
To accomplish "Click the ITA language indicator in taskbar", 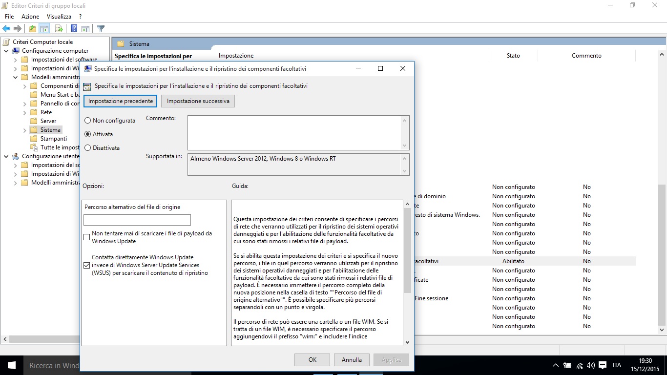I will tap(617, 365).
